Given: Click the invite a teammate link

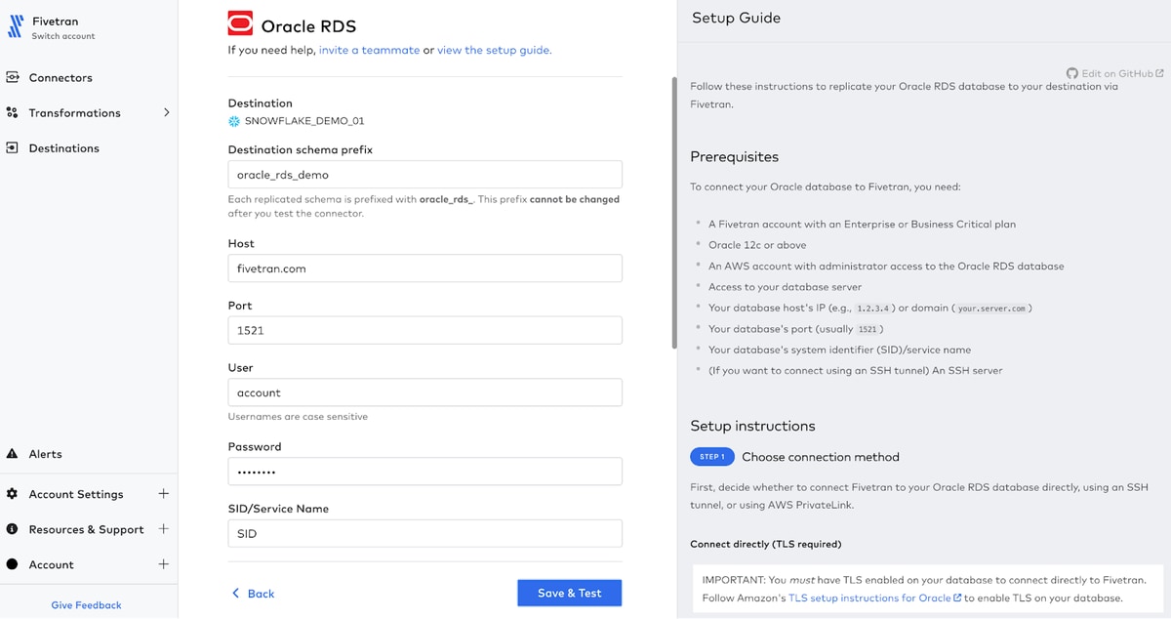Looking at the screenshot, I should click(x=369, y=50).
